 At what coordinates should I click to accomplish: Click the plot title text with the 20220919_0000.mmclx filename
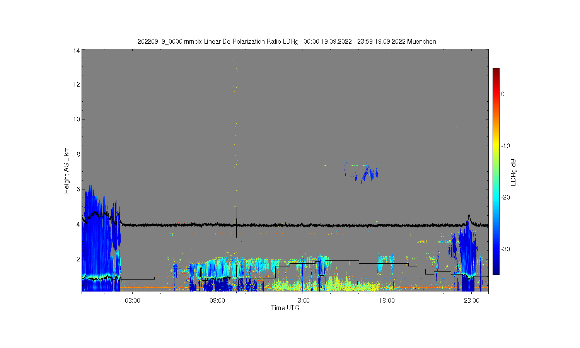(287, 41)
